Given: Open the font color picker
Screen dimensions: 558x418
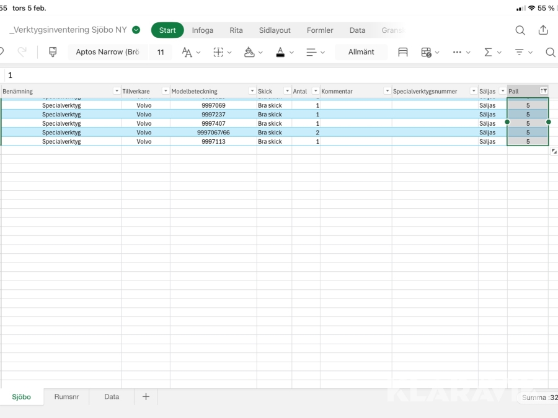Looking at the screenshot, I should coord(280,52).
